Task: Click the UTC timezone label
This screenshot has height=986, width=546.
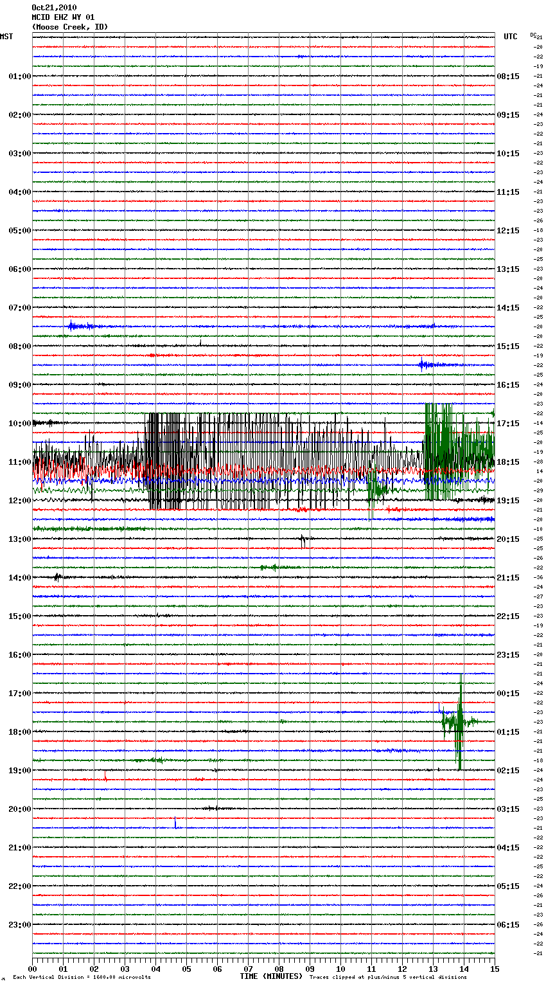Action: click(511, 37)
